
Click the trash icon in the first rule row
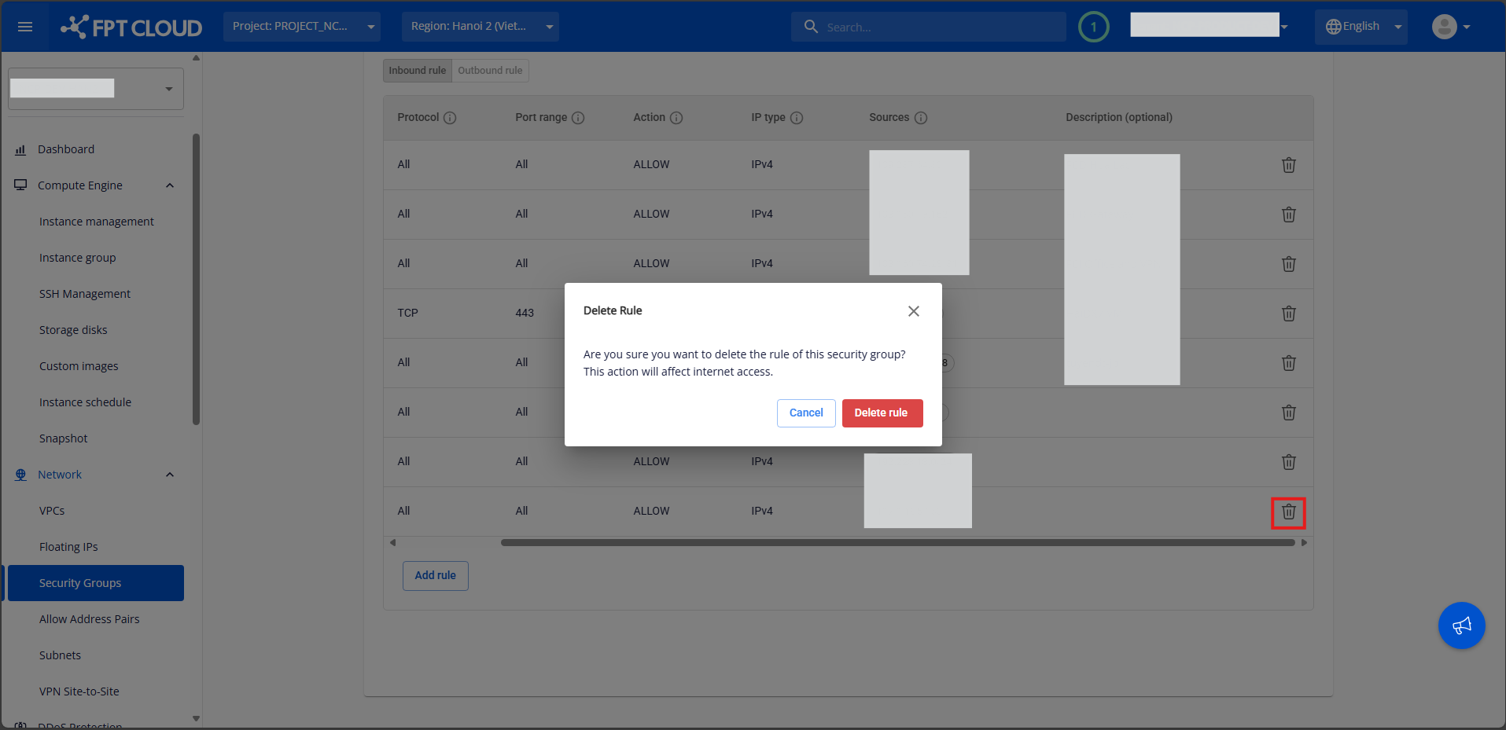coord(1288,165)
